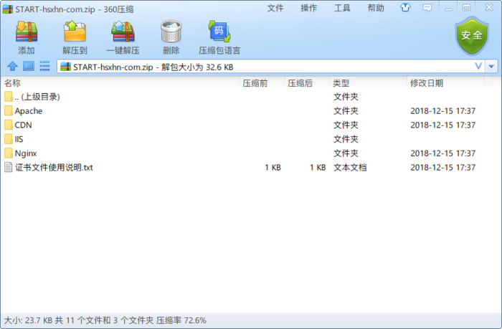
Task: Click the txt file's compressed size '1 KB'
Action: (318, 168)
